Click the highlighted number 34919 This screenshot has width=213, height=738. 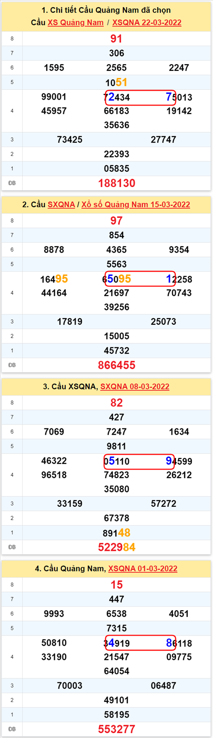coord(117,643)
